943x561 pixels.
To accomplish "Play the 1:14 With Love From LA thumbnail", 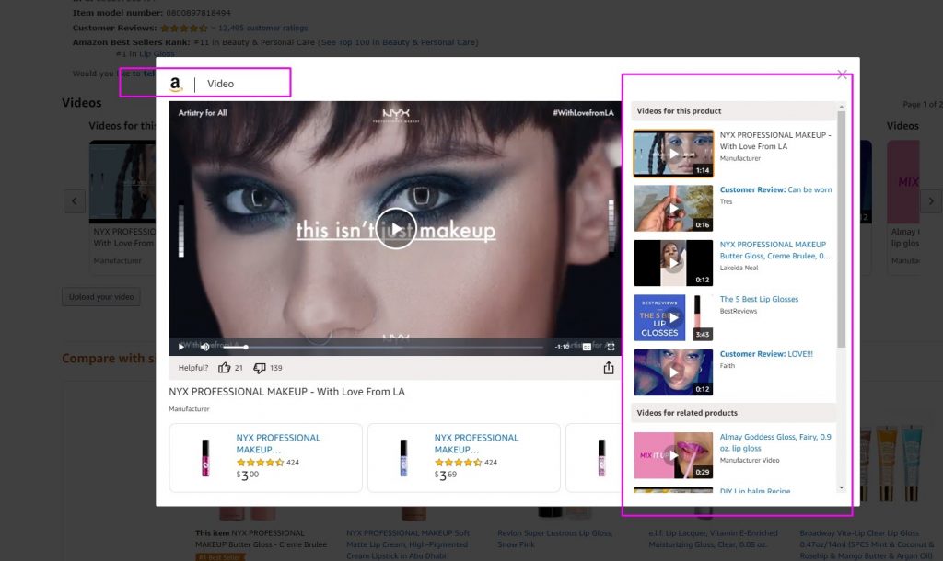I will pyautogui.click(x=673, y=154).
